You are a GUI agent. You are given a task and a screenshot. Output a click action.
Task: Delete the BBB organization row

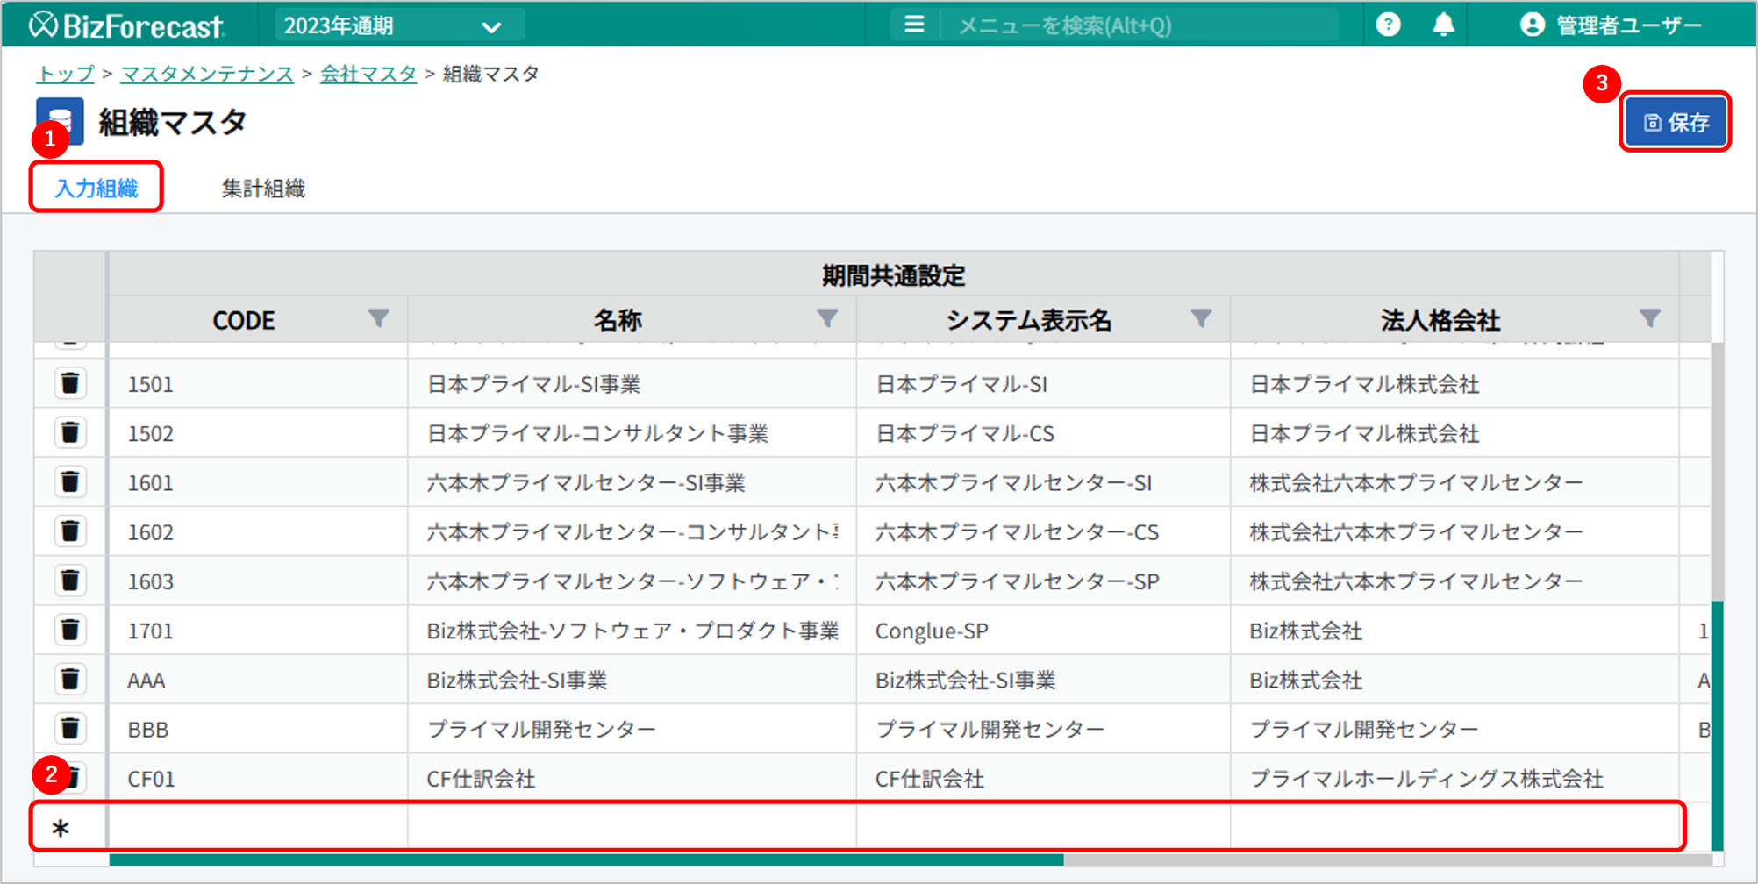coord(70,729)
